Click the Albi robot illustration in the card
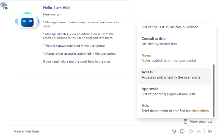220x140 pixels. 27,20
